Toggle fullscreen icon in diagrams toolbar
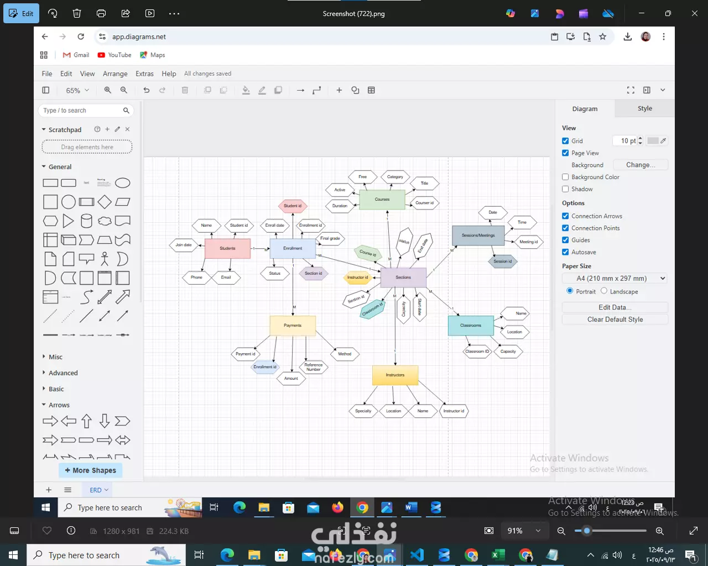This screenshot has width=708, height=566. click(631, 90)
